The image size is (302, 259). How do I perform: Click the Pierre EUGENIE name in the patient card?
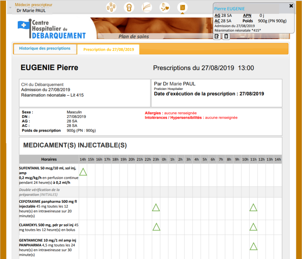229,9
